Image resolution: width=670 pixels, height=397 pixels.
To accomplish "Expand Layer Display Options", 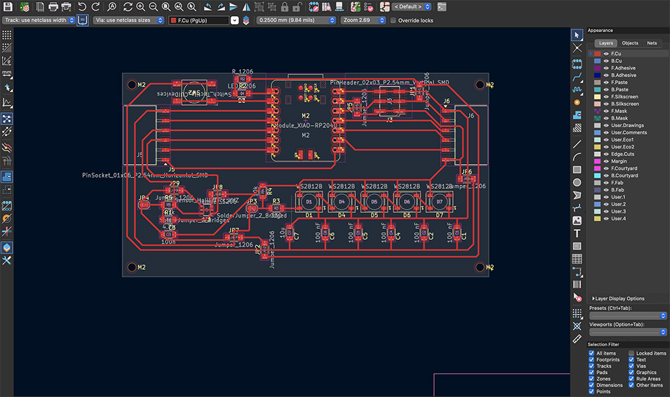I will point(618,299).
